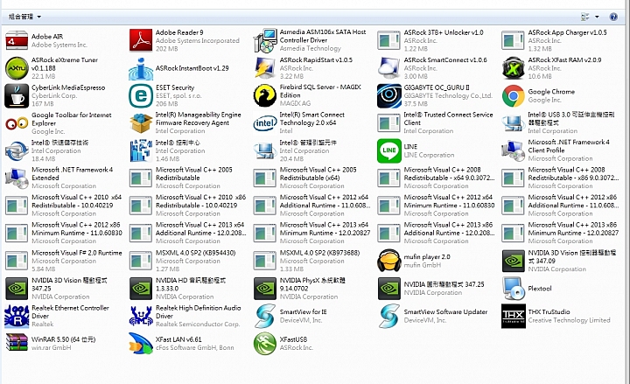
Task: Select the Realtek Ethernet Controller Driver icon
Action: coord(17,316)
